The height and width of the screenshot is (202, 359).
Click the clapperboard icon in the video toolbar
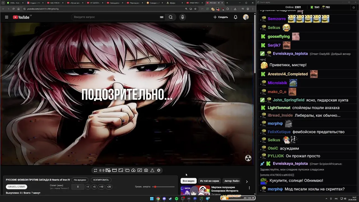(114, 170)
